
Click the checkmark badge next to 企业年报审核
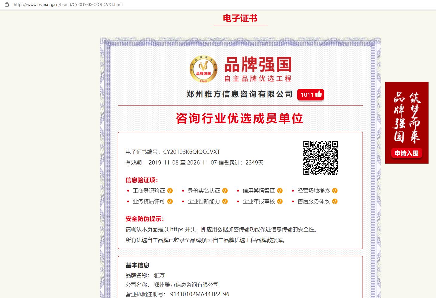click(x=280, y=201)
